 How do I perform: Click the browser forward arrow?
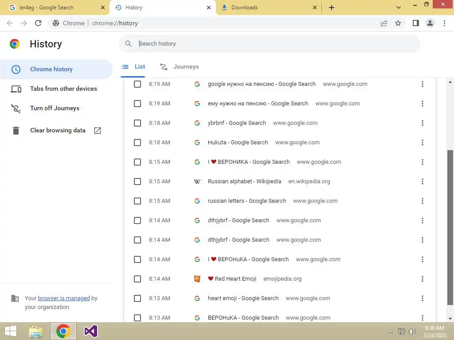[x=24, y=23]
